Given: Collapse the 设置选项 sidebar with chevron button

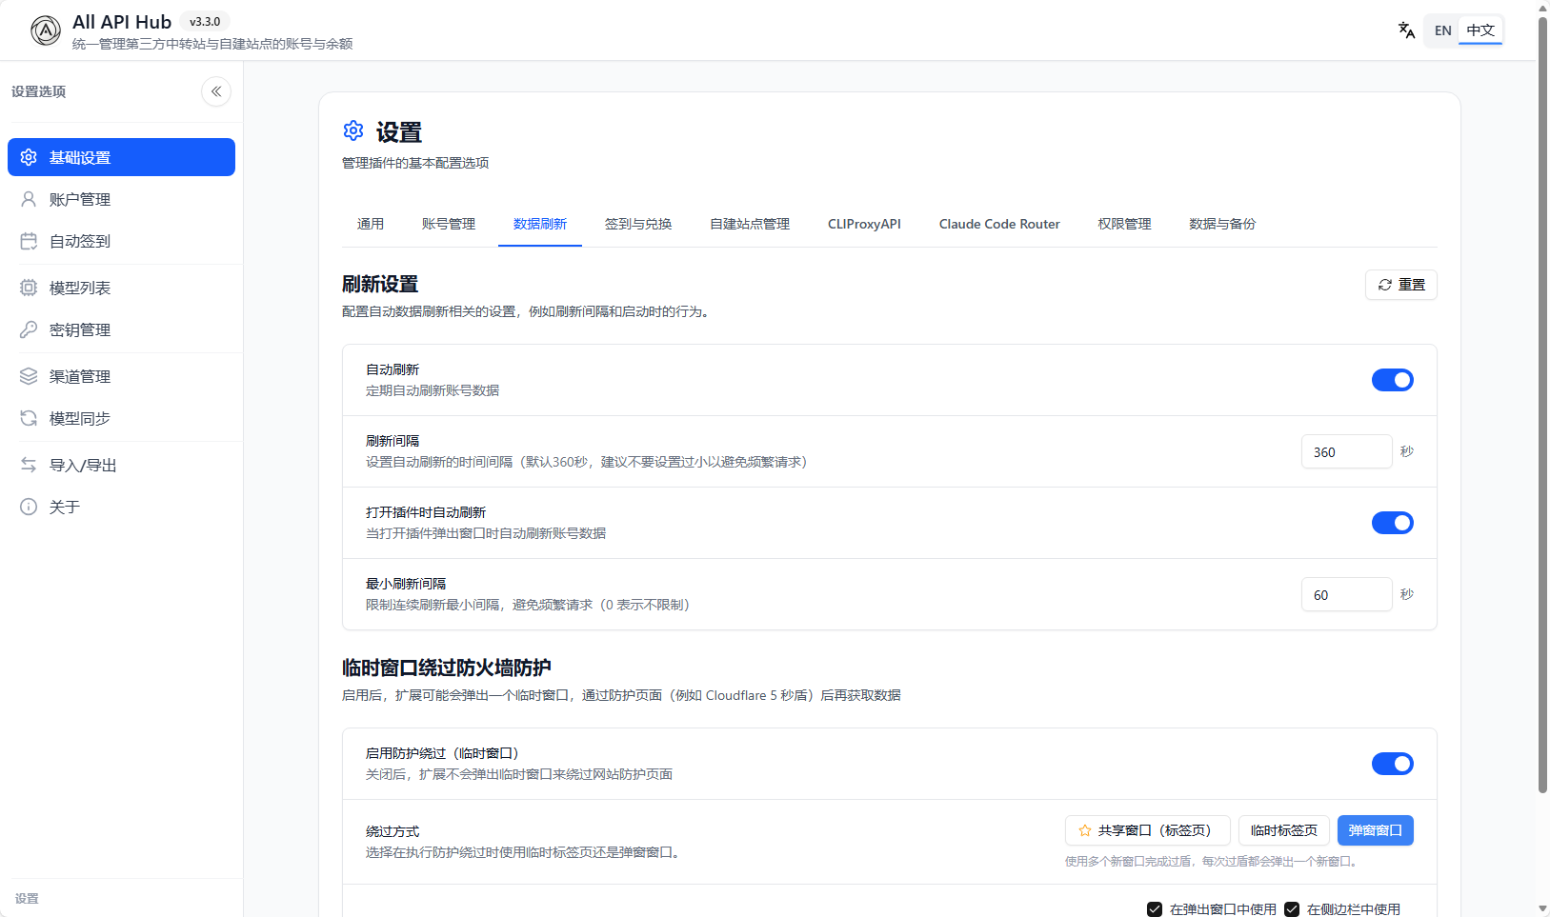Looking at the screenshot, I should (x=216, y=91).
